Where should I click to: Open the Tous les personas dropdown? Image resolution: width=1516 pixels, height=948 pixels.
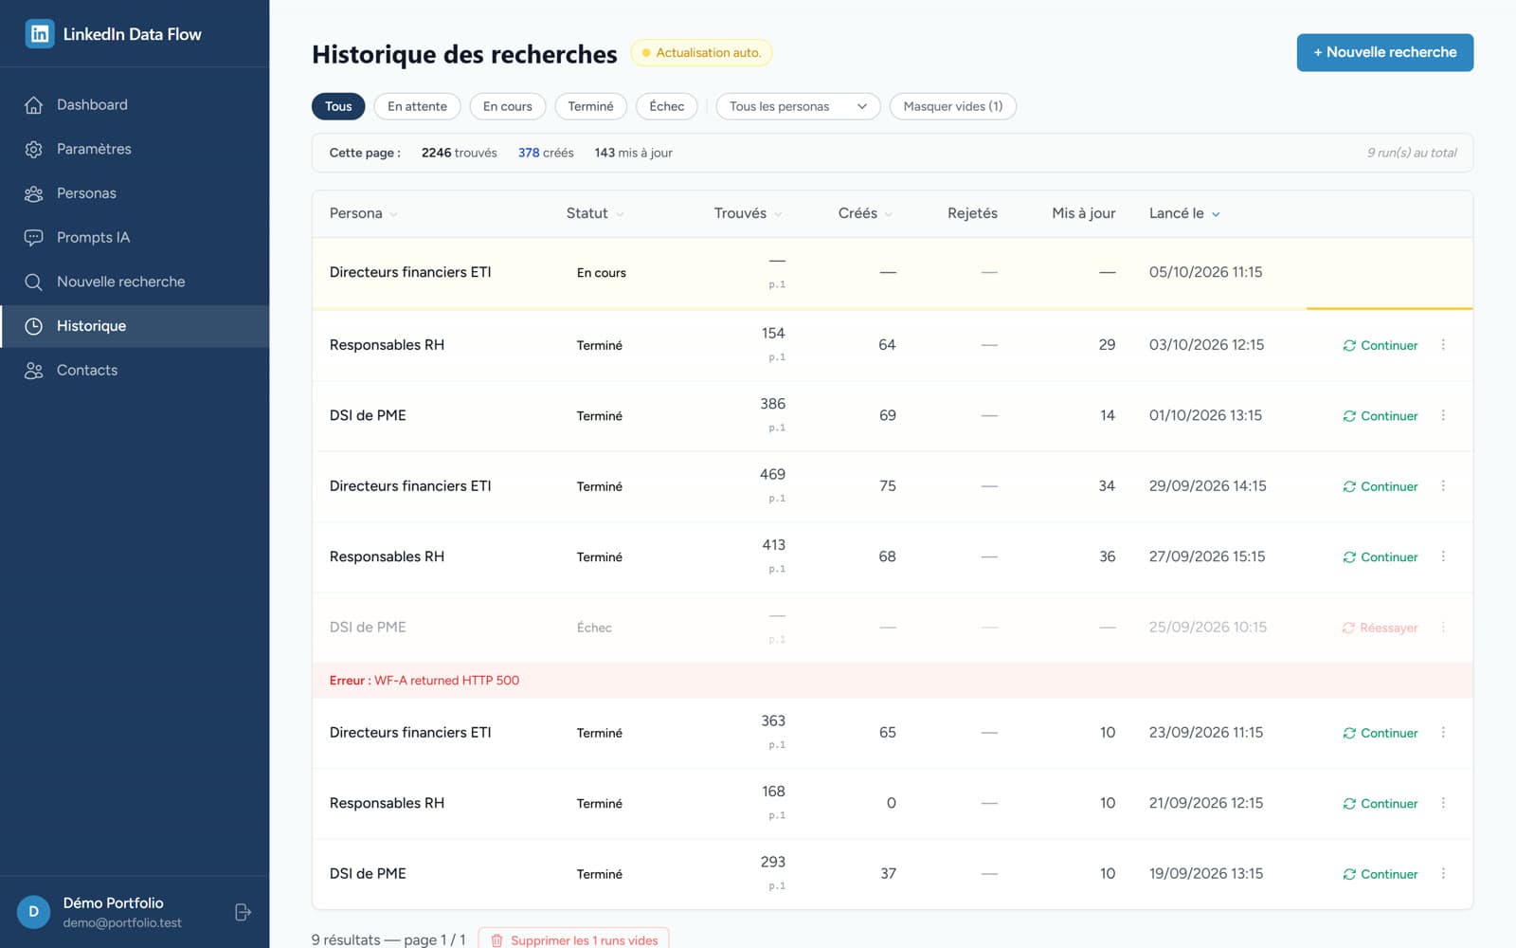pos(798,106)
